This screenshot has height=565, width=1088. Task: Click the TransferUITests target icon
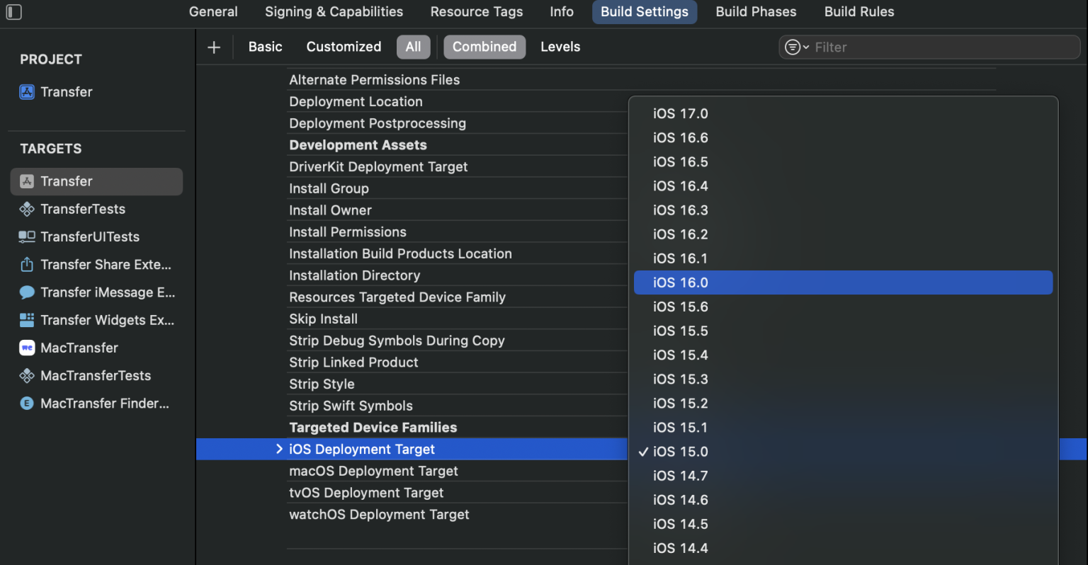pyautogui.click(x=26, y=236)
